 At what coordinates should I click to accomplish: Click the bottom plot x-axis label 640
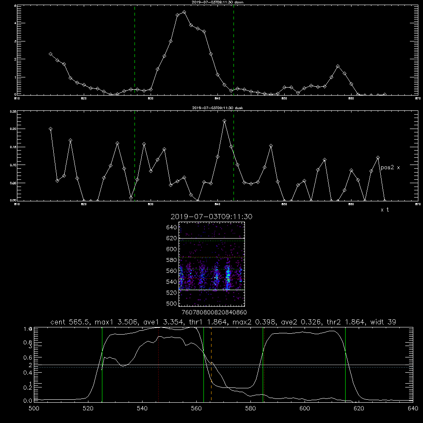(x=413, y=409)
